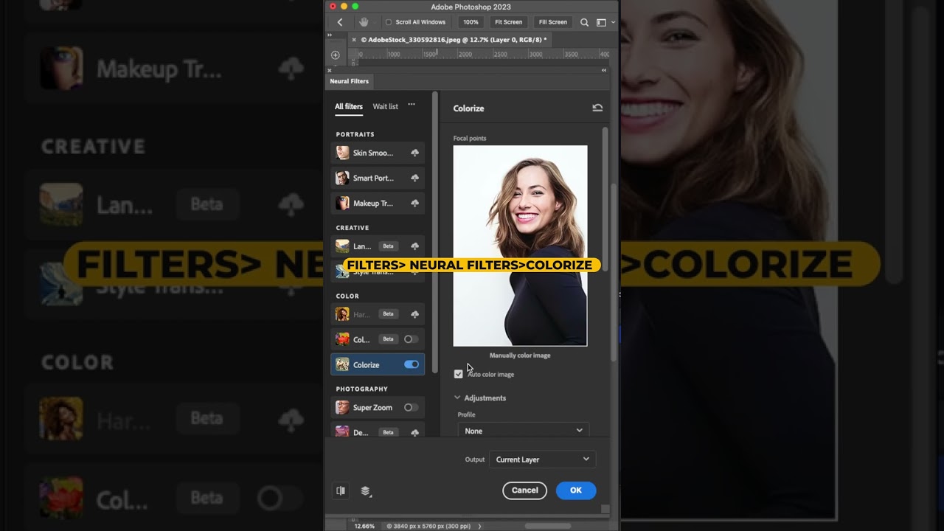The image size is (944, 531).
Task: Expand the document info status arrow
Action: (x=479, y=526)
